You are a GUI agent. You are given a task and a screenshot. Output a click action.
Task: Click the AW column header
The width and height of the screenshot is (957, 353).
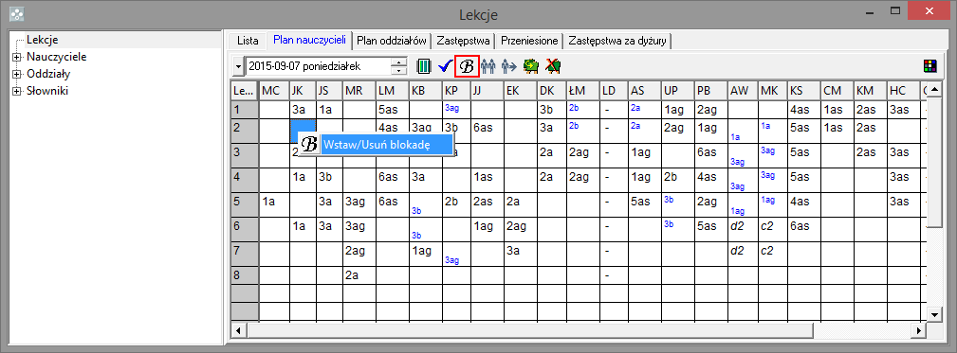click(743, 91)
